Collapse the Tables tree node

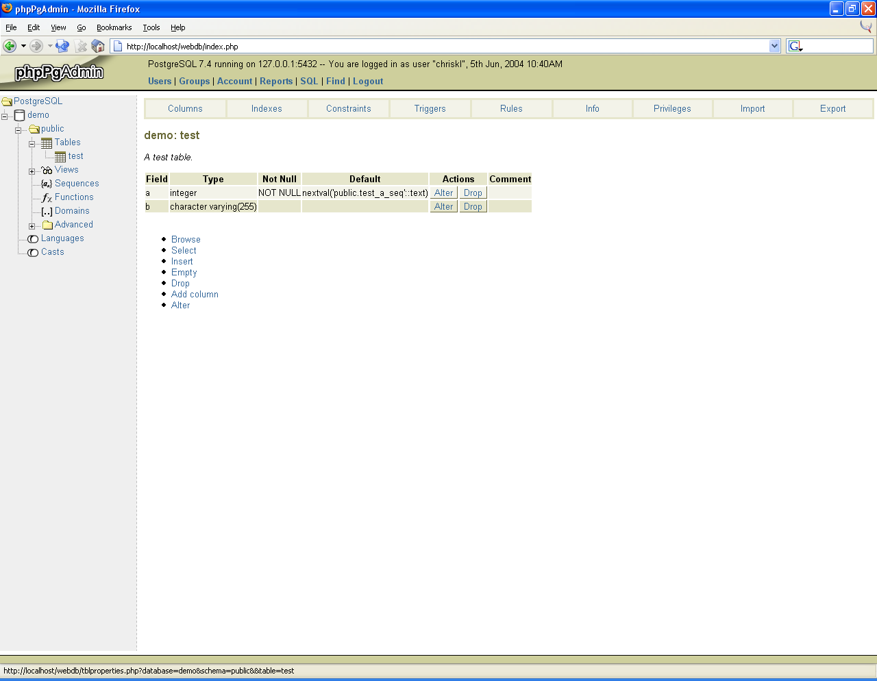(x=32, y=144)
